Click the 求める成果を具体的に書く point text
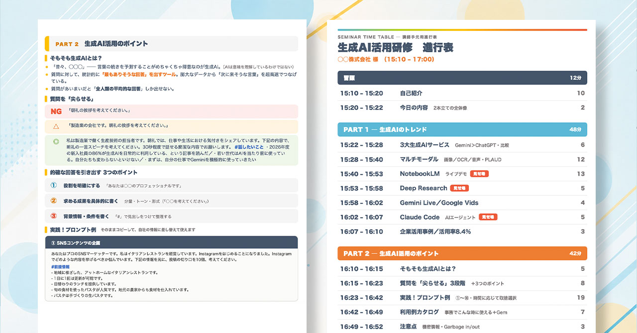 [x=91, y=201]
